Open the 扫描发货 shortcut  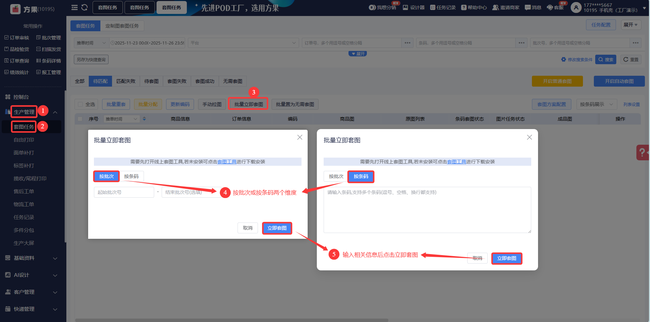click(x=49, y=49)
